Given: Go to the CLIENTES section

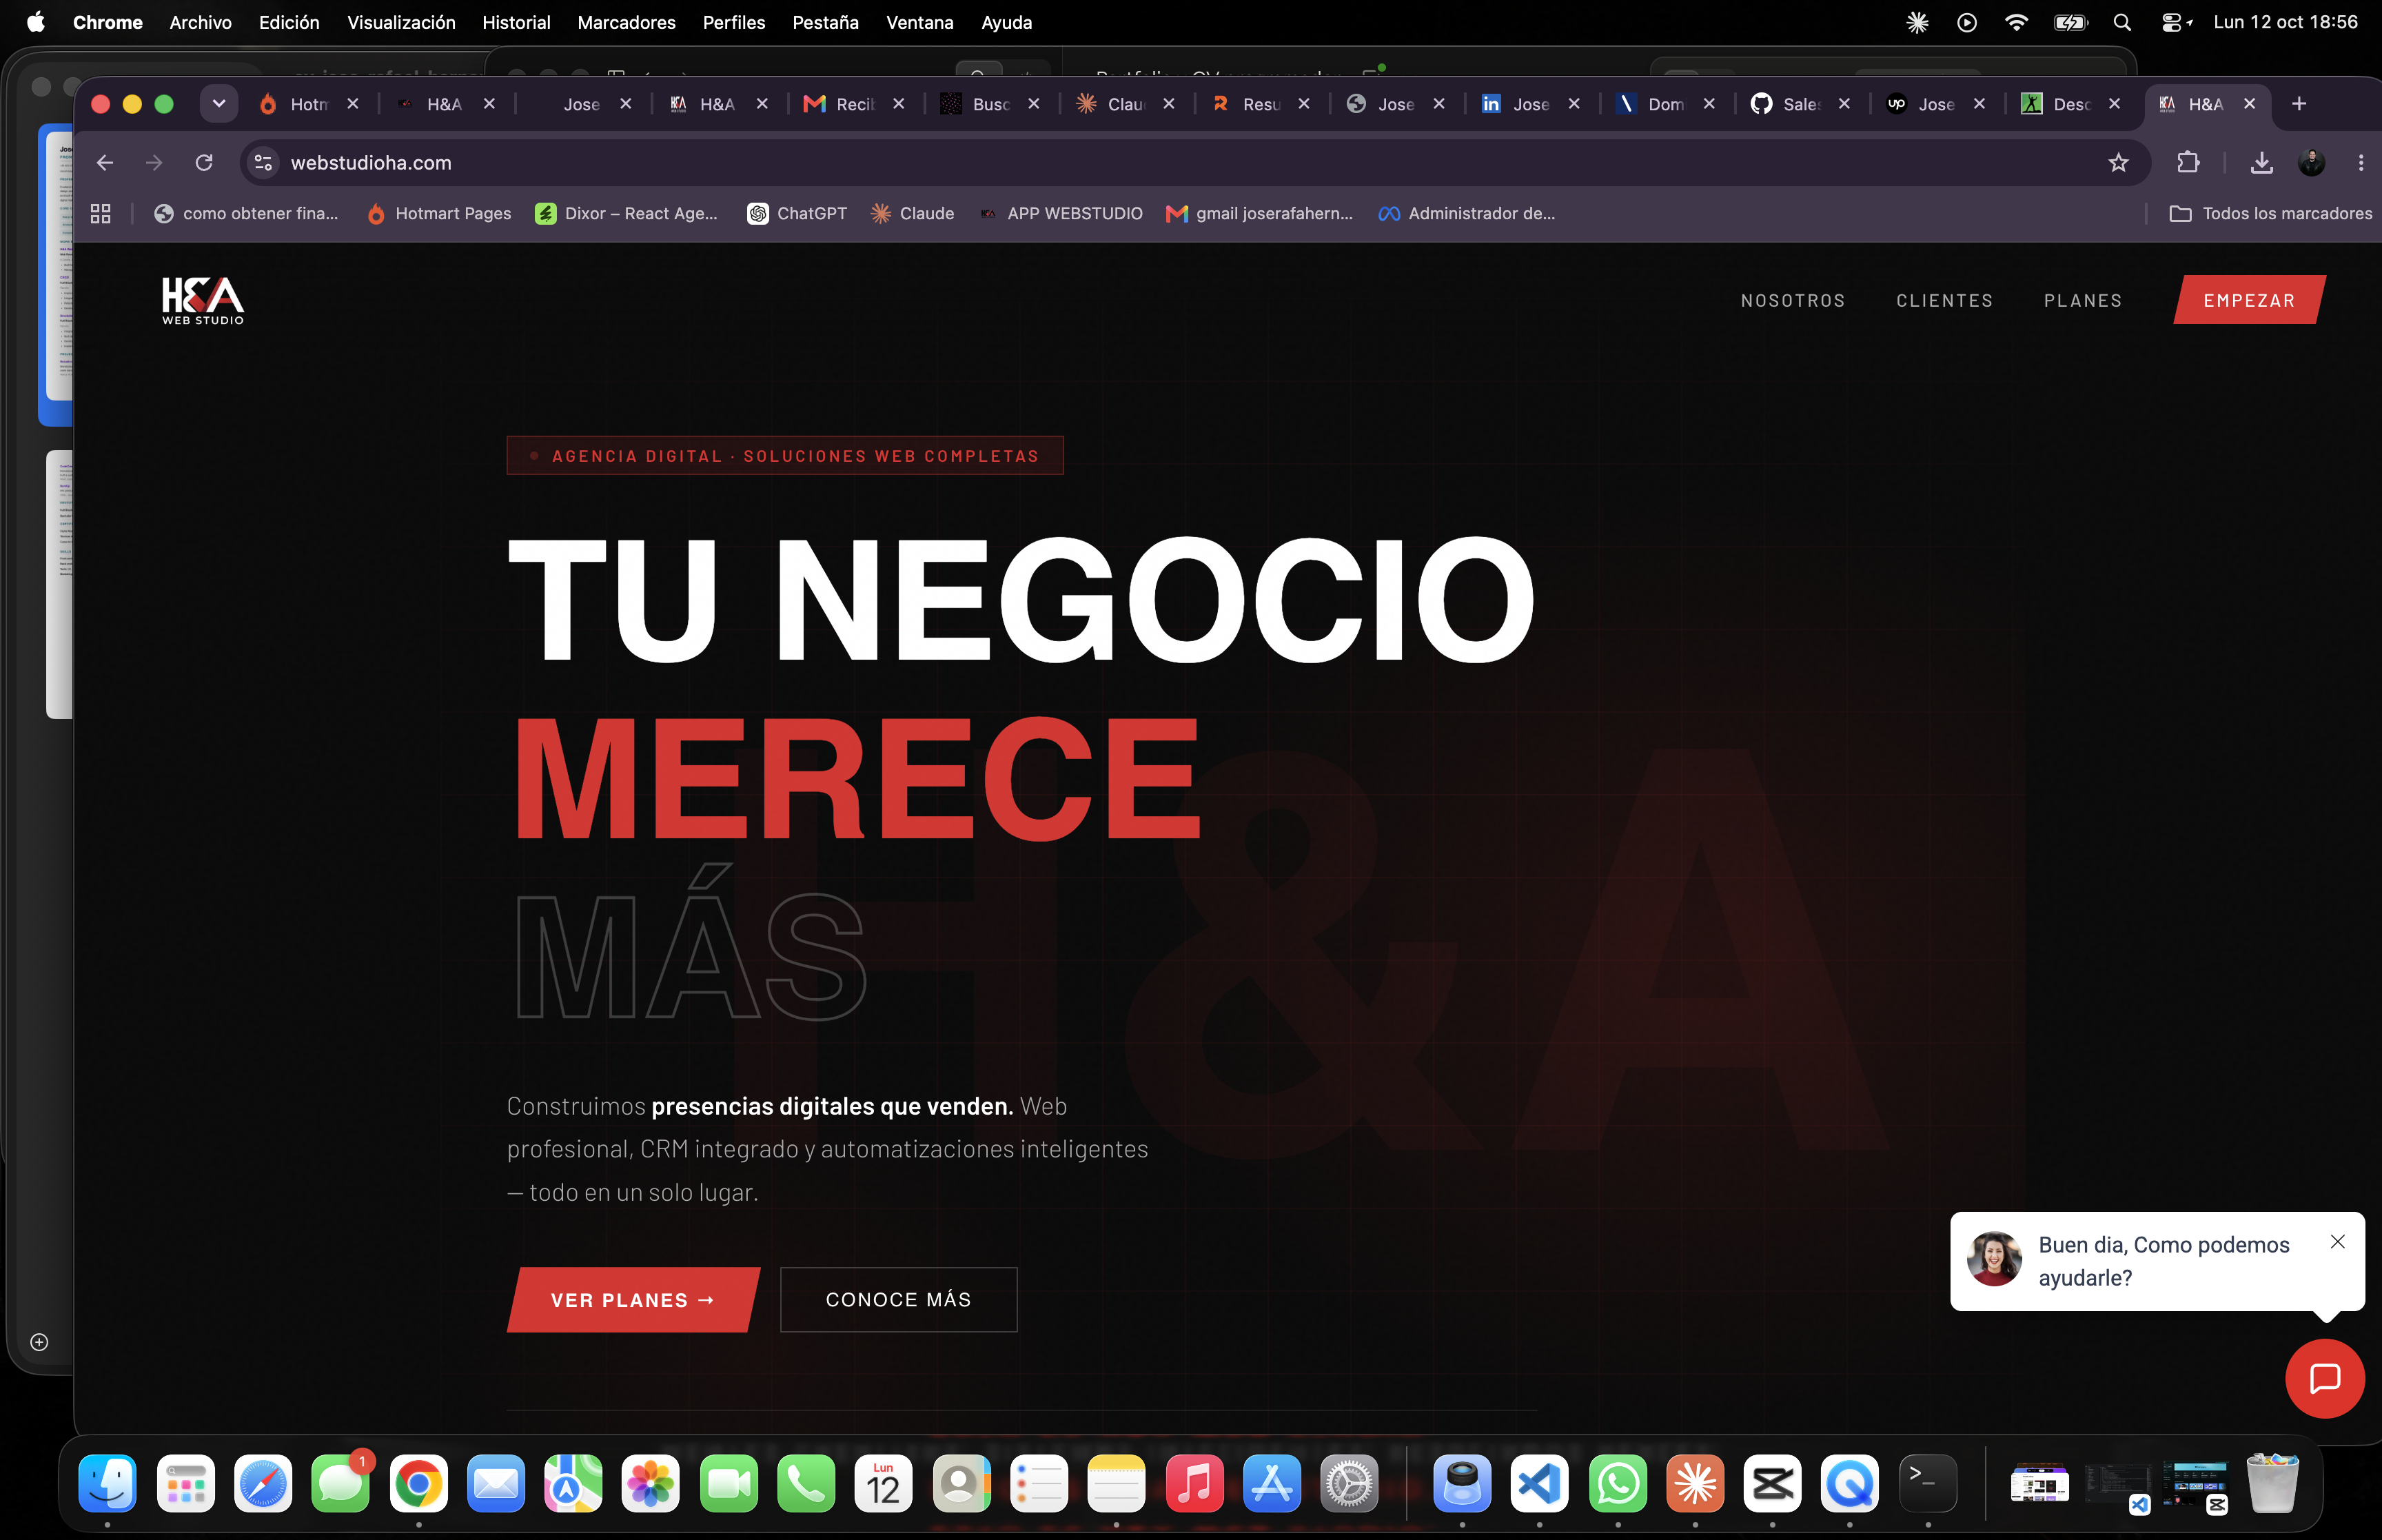Looking at the screenshot, I should point(1943,300).
